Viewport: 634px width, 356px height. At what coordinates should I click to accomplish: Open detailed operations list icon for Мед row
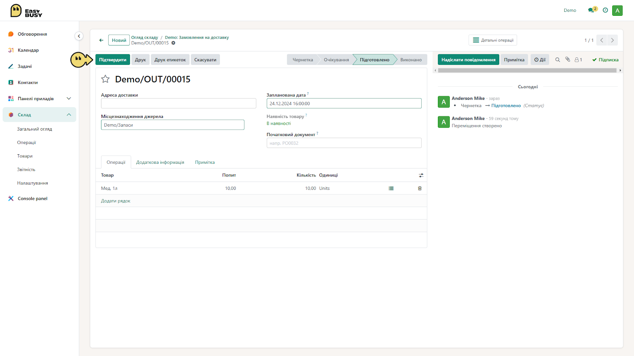tap(391, 188)
